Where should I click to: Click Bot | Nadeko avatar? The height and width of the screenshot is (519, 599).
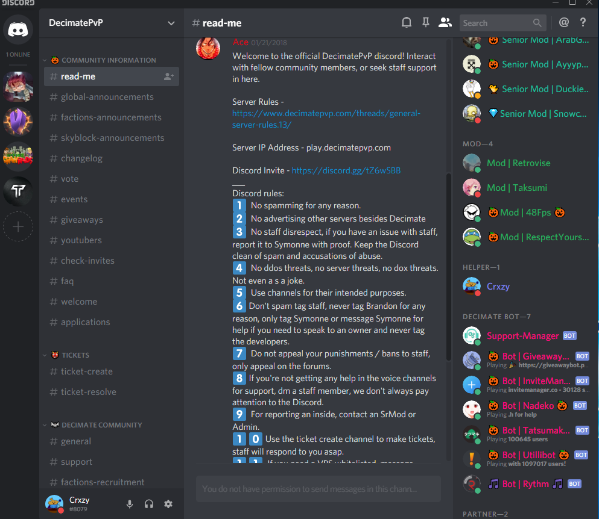point(472,409)
